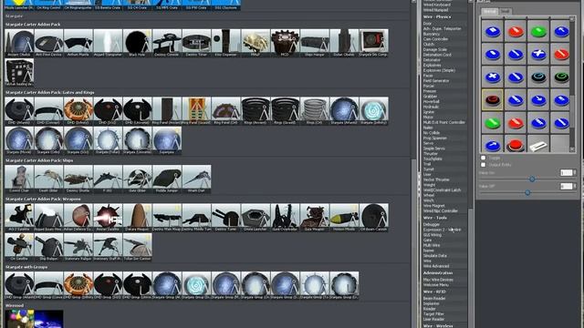
Task: Spawn the Destiny Console entity
Action: pos(167,43)
